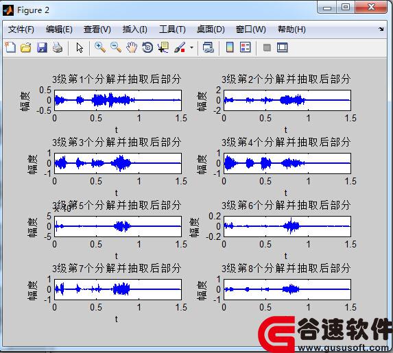Click the waveform plot of 3级第1个 subplot
Image resolution: width=393 pixels, height=353 pixels.
(118, 100)
